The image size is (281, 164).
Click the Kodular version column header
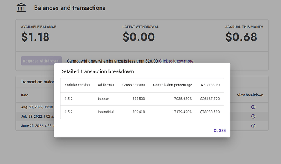pos(77,85)
